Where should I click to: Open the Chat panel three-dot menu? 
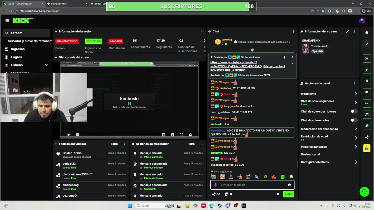point(293,32)
